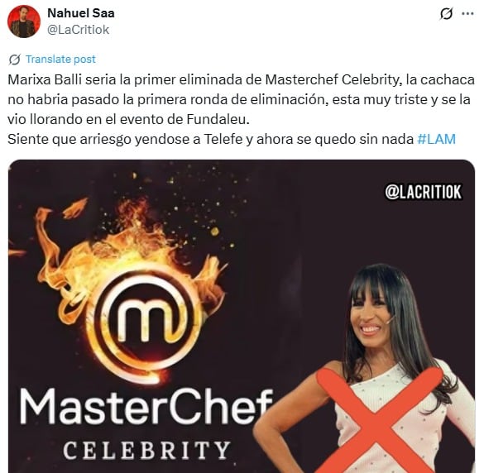The height and width of the screenshot is (473, 484).
Task: Click the Grok icon beside Translate post
Action: point(15,60)
